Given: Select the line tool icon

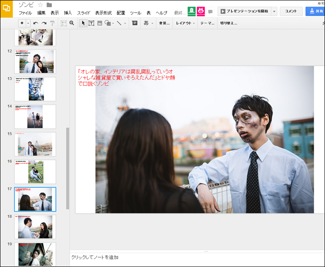Looking at the screenshot, I should (119, 23).
